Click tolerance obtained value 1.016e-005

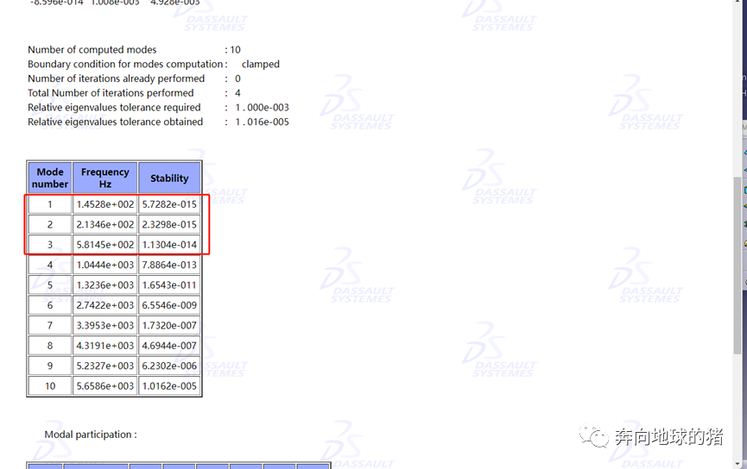coord(262,122)
